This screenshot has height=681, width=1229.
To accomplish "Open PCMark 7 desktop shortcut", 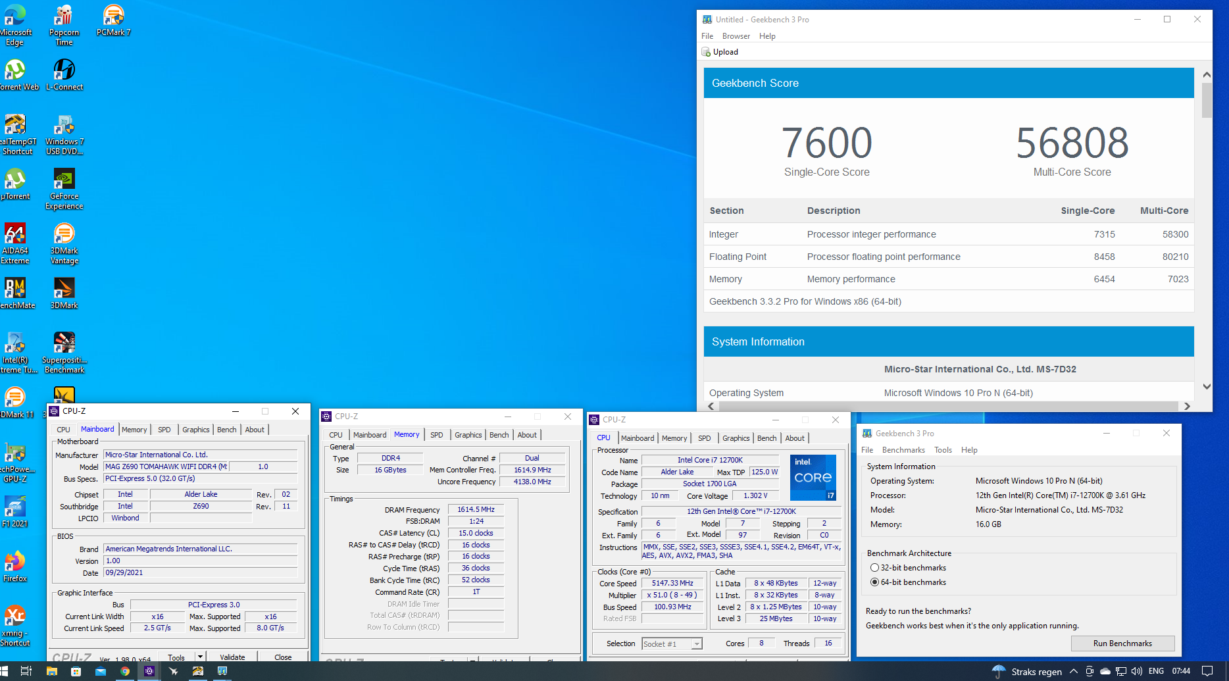I will [x=113, y=20].
